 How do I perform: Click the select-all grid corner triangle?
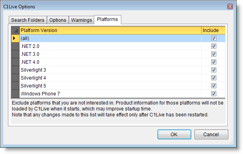(16, 30)
